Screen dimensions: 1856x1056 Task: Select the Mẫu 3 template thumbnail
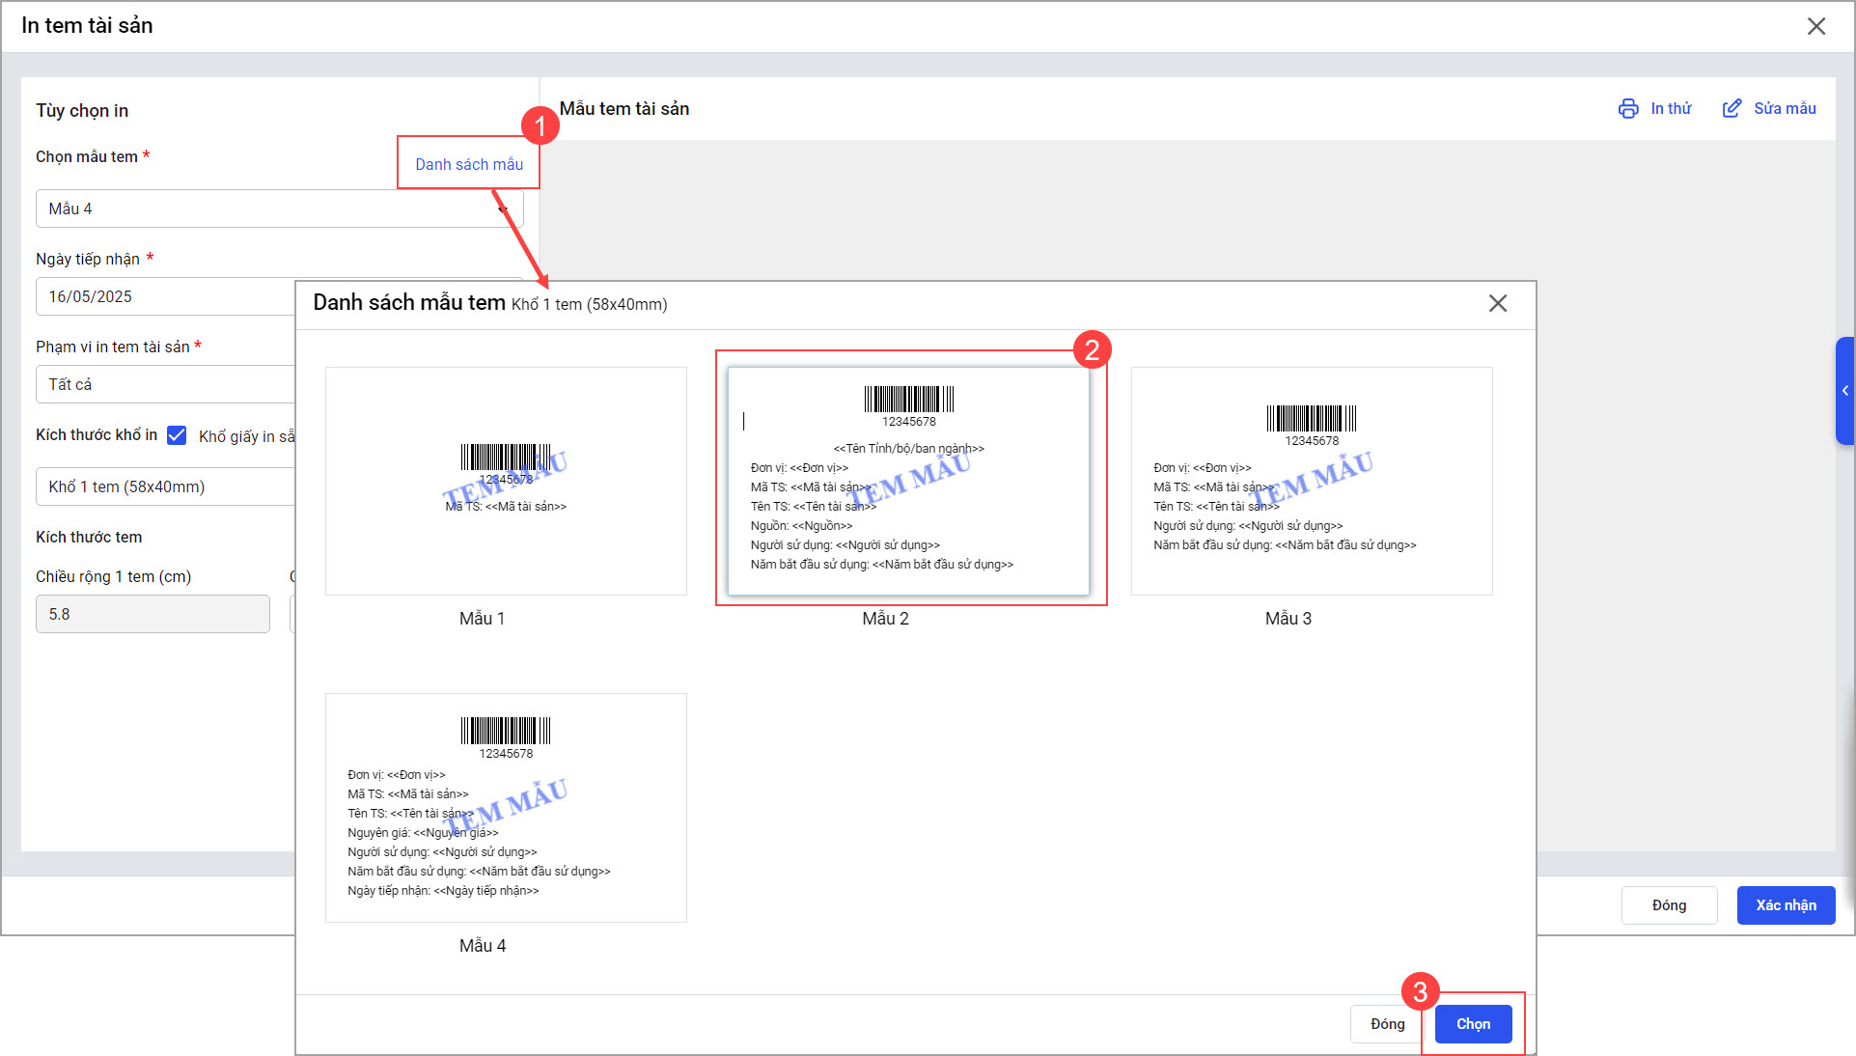[1311, 481]
